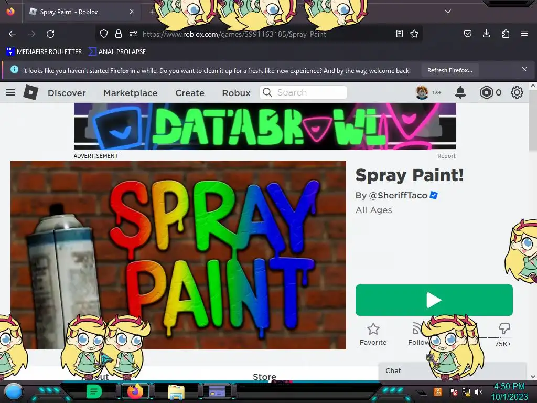The height and width of the screenshot is (403, 537).
Task: Report the advertisement
Action: tap(446, 156)
